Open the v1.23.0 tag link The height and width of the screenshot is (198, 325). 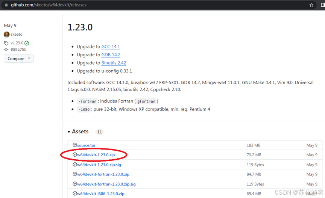17,43
